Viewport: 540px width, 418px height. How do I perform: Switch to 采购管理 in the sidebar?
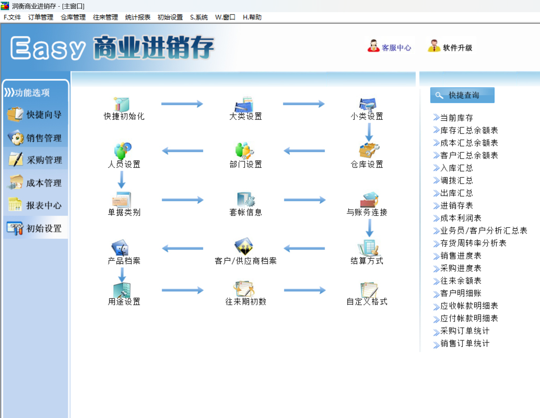tap(36, 160)
